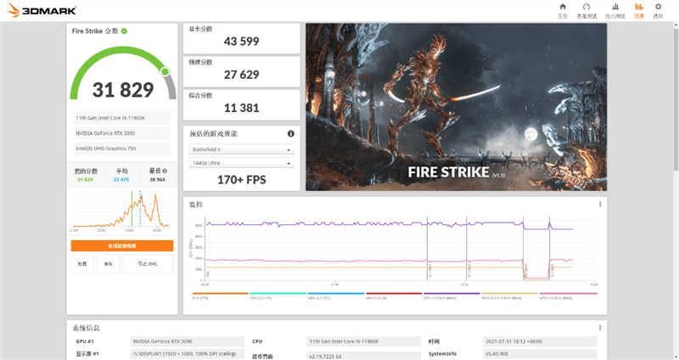The height and width of the screenshot is (360, 679).
Task: Click the SystemInfo version v5.40.908
Action: (x=540, y=353)
